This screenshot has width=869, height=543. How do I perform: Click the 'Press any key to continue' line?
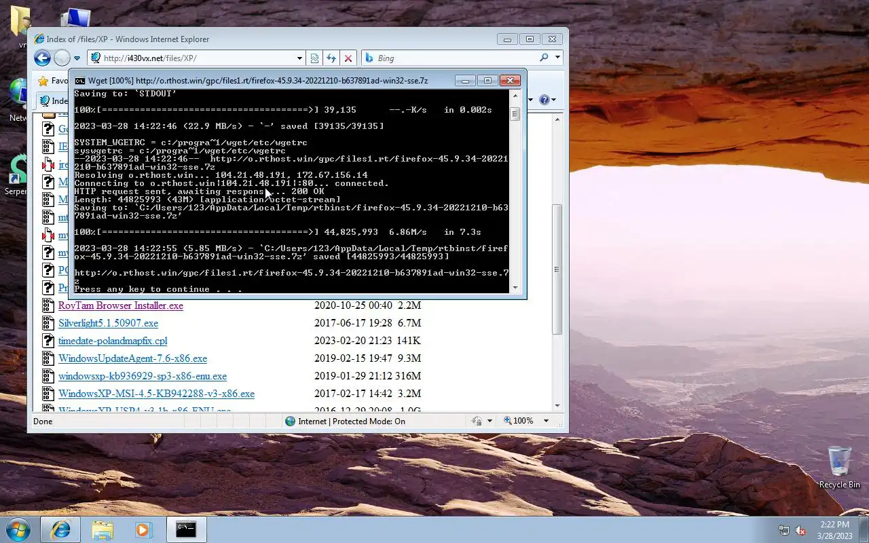click(x=158, y=289)
